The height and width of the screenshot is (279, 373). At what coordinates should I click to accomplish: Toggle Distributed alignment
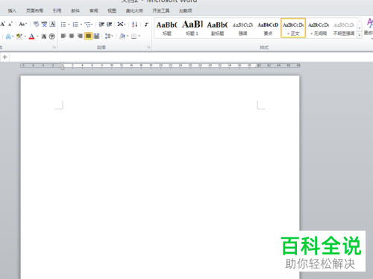point(96,36)
